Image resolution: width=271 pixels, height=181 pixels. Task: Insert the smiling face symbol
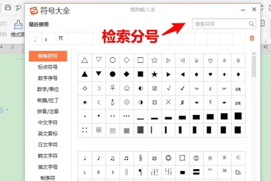point(126,88)
